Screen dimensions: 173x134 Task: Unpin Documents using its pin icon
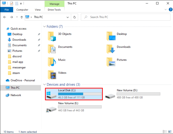[39, 45]
